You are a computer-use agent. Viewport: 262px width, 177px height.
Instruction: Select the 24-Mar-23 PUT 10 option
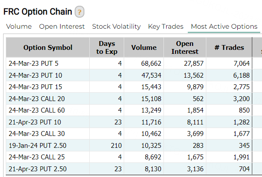[35, 75]
